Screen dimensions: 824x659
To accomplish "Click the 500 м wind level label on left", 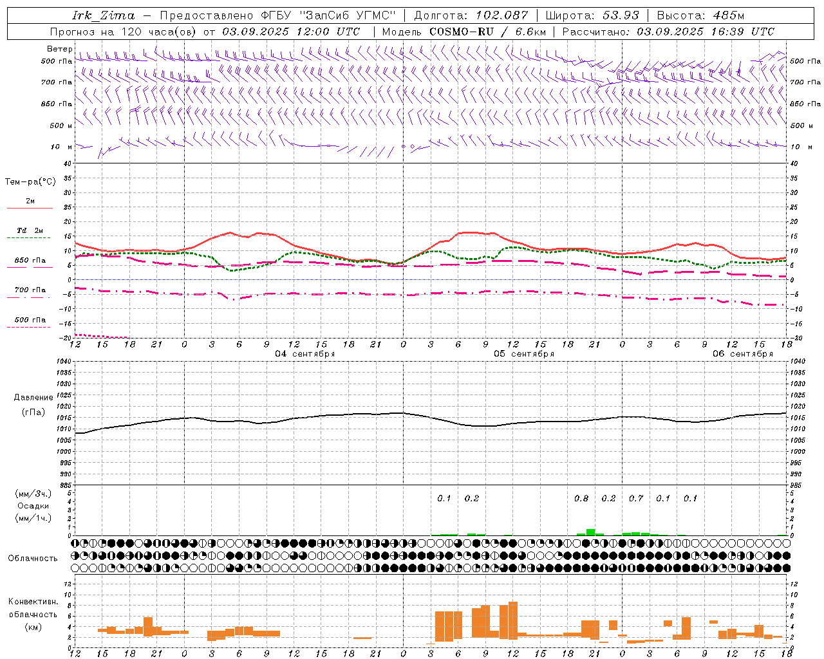I will tap(61, 126).
